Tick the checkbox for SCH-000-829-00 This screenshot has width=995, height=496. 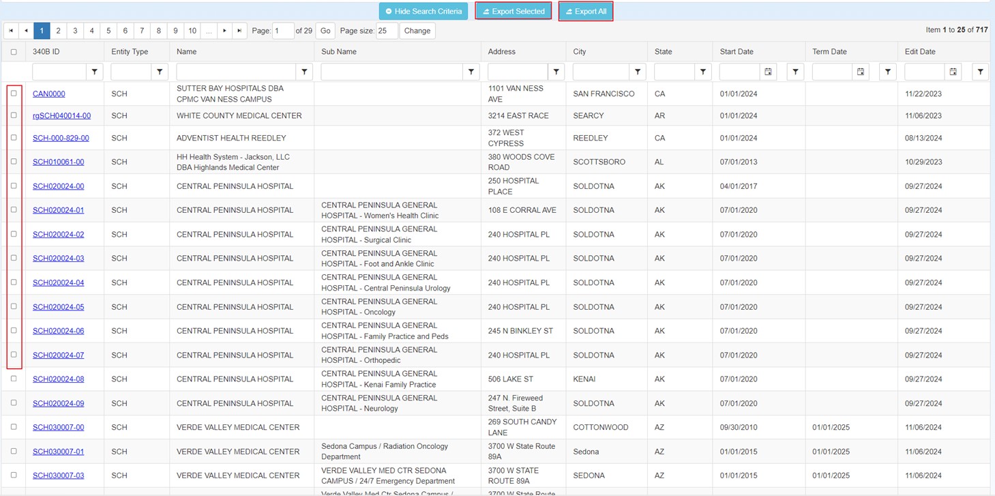[14, 137]
